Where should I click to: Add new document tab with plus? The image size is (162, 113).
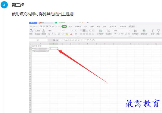tap(88, 22)
